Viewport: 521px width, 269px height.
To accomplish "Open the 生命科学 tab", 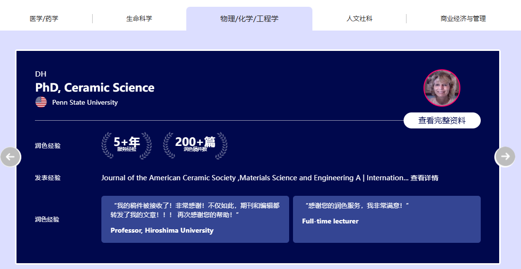I will 139,19.
